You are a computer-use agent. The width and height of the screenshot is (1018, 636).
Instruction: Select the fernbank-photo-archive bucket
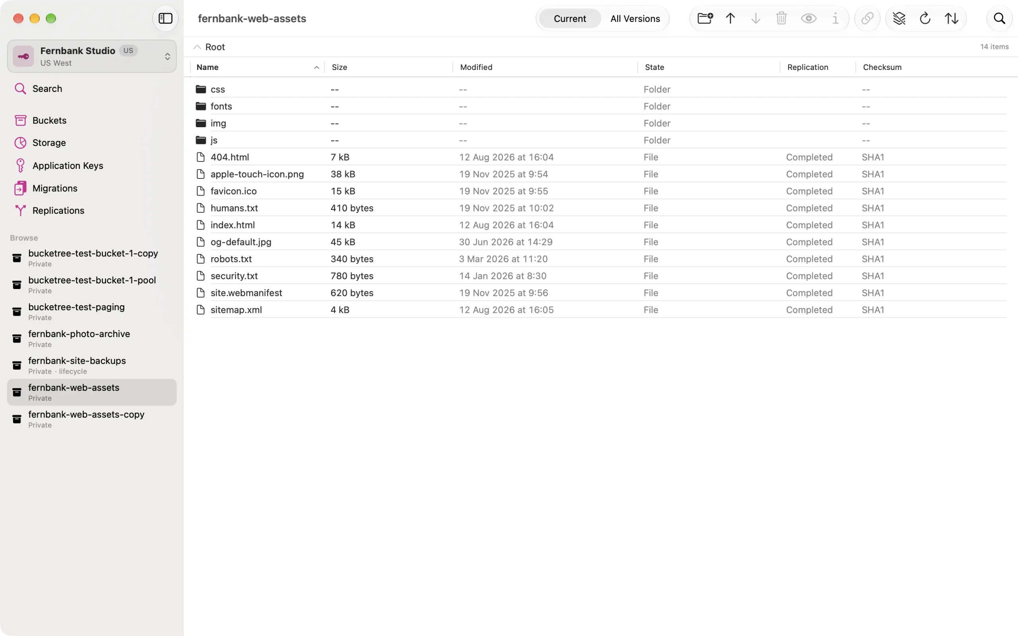click(x=92, y=339)
